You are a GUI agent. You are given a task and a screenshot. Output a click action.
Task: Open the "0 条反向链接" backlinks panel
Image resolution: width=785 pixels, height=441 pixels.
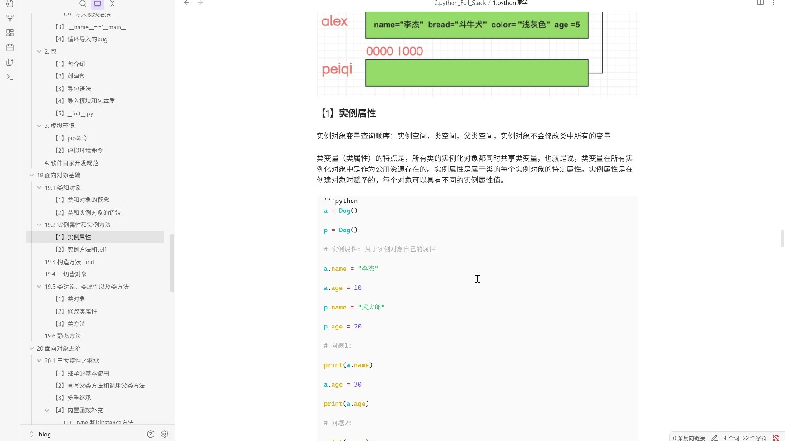click(688, 437)
